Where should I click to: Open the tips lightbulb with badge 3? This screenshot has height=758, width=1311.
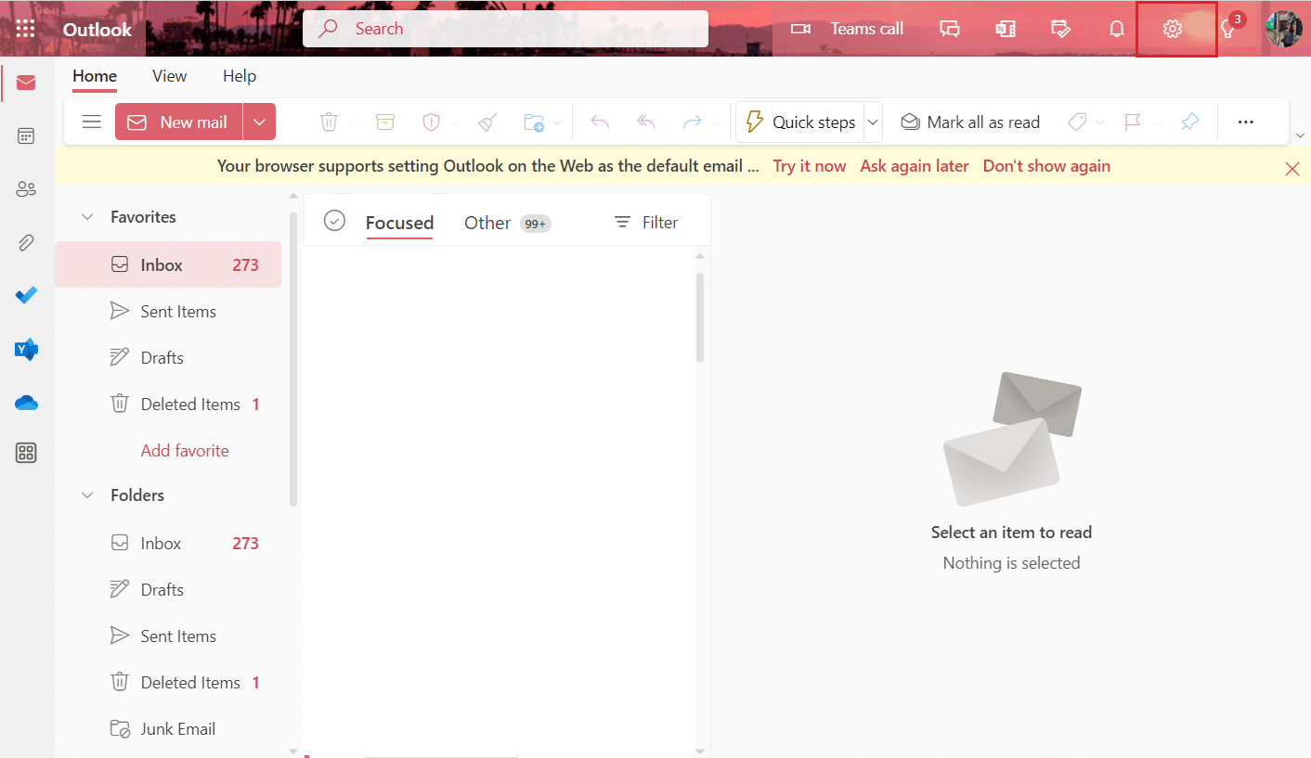click(x=1228, y=29)
